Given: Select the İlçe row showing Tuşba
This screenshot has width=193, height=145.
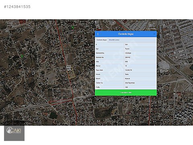Looking at the screenshot, I should pyautogui.click(x=126, y=49).
